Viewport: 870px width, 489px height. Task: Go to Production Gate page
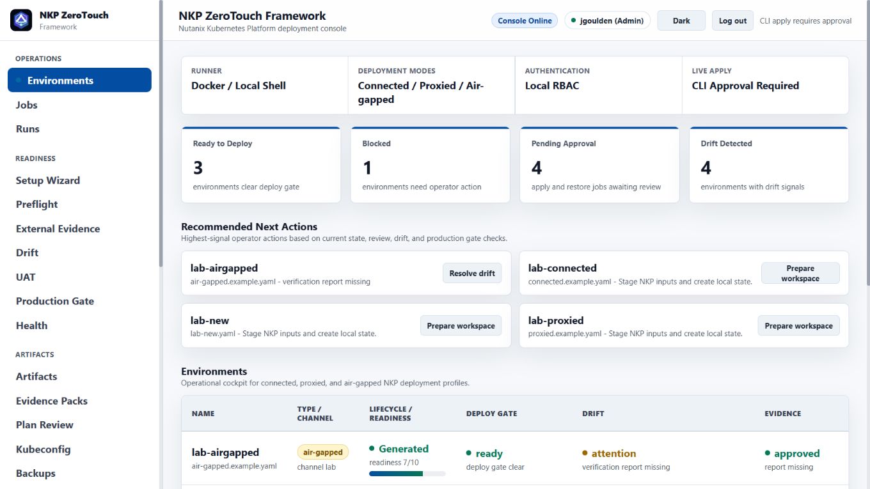tap(55, 300)
